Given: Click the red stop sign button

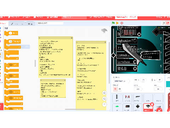Looking at the screenshot, I should (122, 23).
